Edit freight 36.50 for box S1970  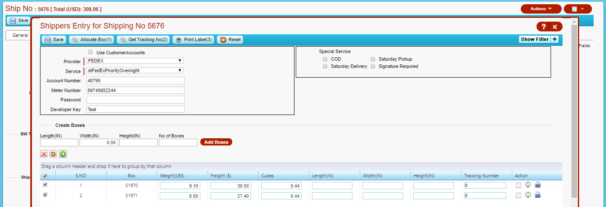tap(231, 185)
